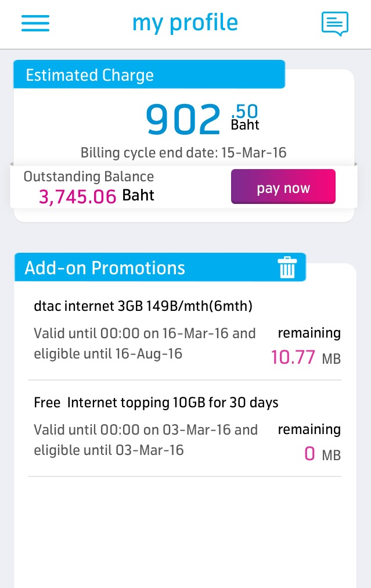Select the Estimated Charge header

(x=90, y=75)
